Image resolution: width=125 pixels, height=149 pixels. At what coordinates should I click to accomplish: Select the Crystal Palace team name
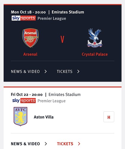95,54
